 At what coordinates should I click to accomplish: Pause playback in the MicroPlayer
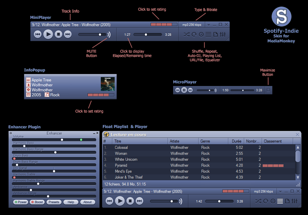point(184,90)
